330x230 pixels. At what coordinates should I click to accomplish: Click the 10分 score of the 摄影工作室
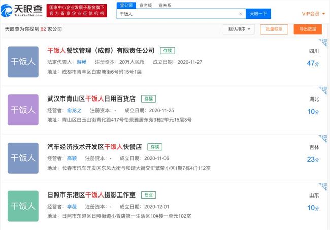tap(313, 208)
